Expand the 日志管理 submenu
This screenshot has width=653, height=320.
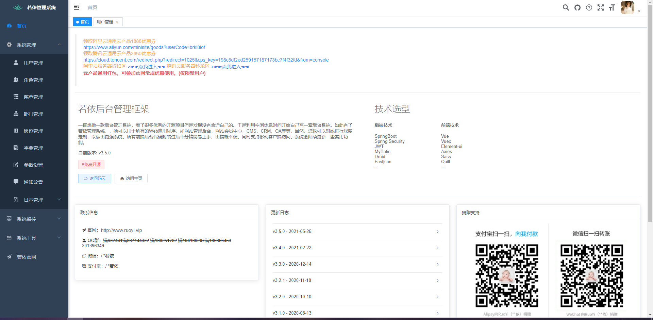point(34,200)
